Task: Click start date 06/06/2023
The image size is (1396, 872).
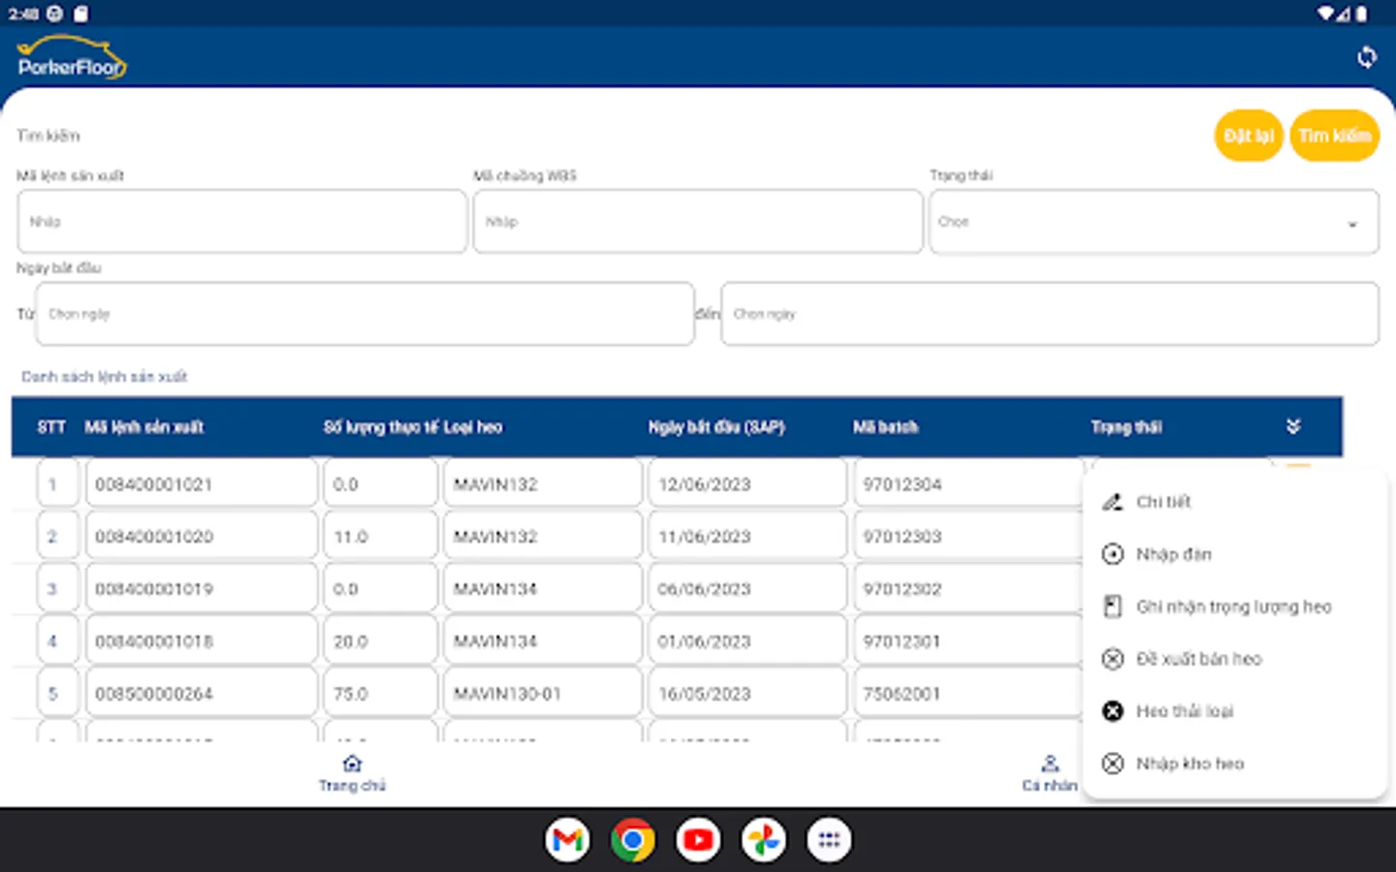Action: coord(747,588)
